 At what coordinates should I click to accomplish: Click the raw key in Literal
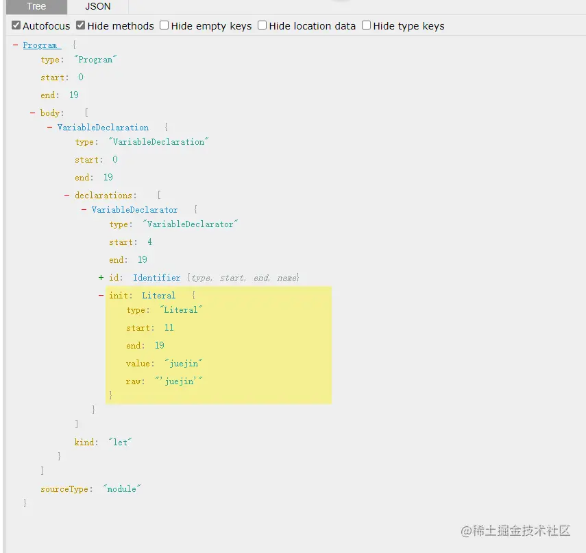135,381
